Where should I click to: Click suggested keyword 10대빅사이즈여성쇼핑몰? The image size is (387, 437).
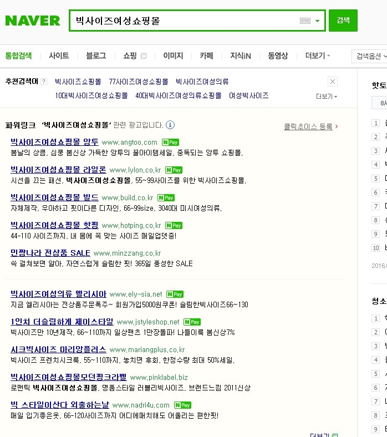91,95
